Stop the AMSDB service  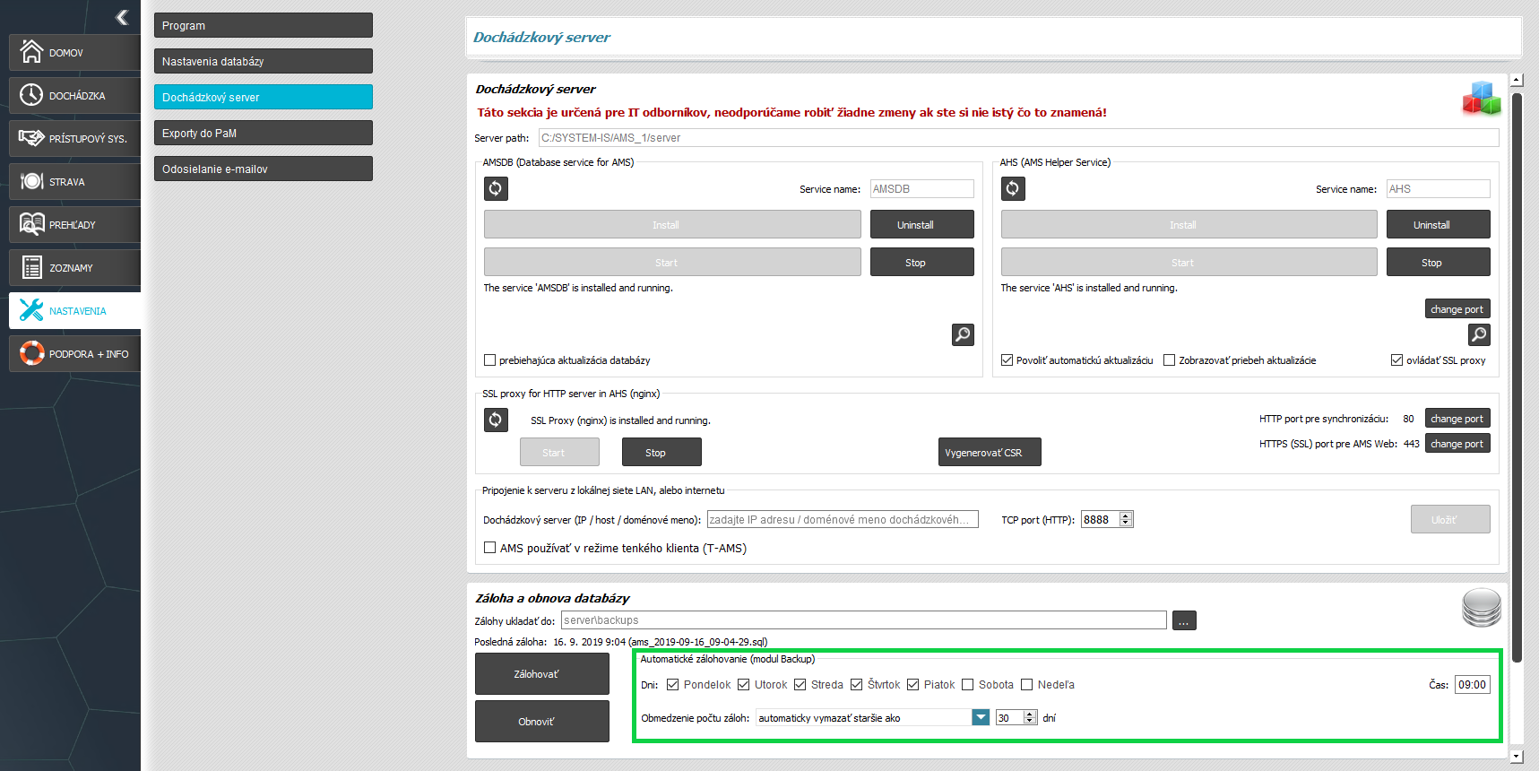click(922, 262)
